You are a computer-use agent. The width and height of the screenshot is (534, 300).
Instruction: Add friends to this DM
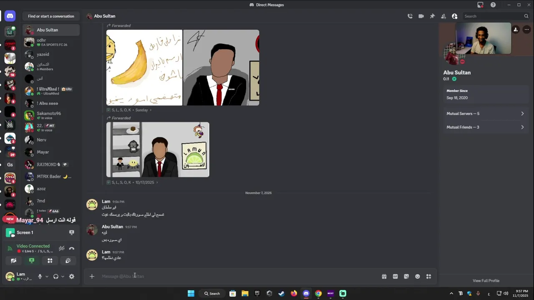tap(443, 16)
